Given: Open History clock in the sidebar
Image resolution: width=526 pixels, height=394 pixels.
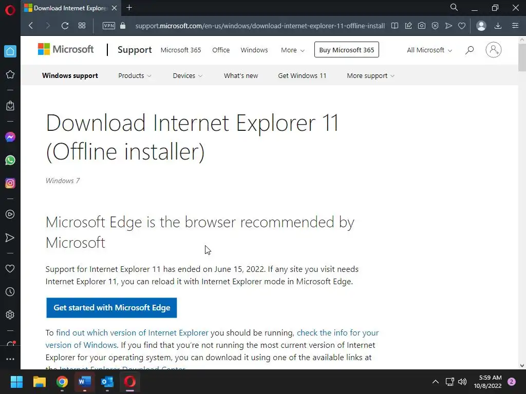Looking at the screenshot, I should 10,292.
